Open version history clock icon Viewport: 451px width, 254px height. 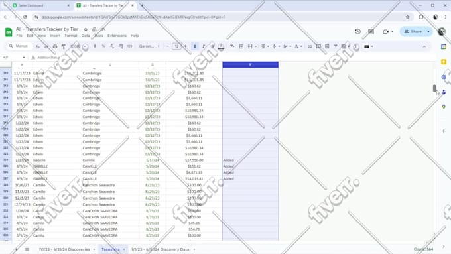pos(357,32)
